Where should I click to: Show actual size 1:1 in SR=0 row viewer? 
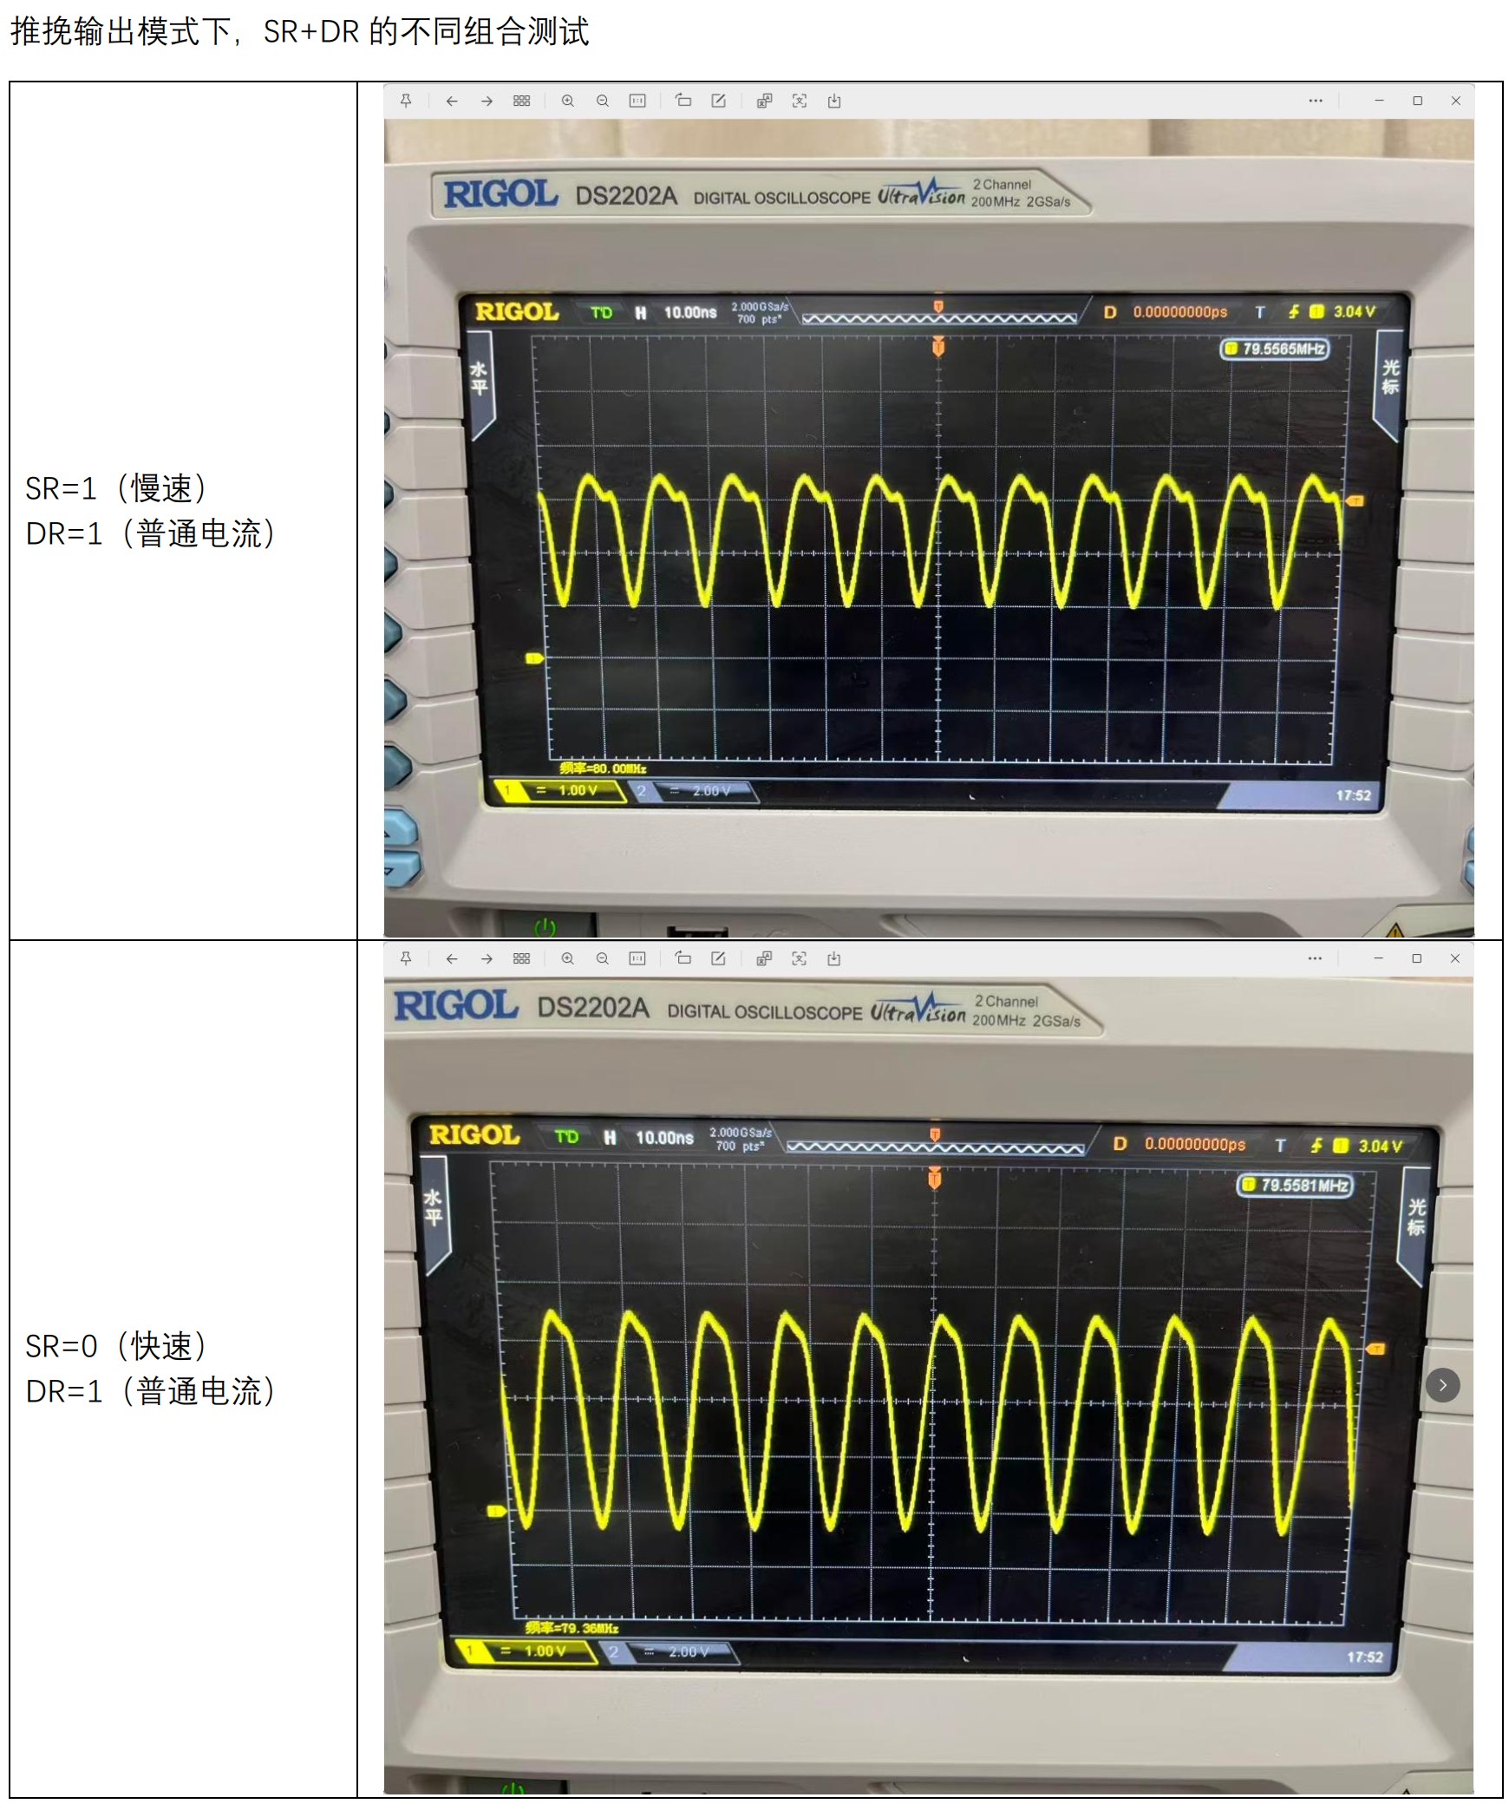click(637, 958)
